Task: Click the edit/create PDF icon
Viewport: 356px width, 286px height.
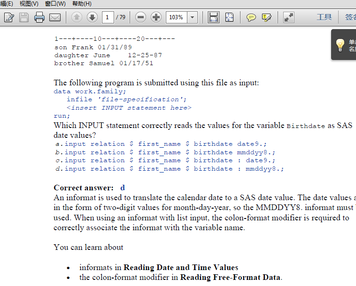Action: tap(9, 17)
